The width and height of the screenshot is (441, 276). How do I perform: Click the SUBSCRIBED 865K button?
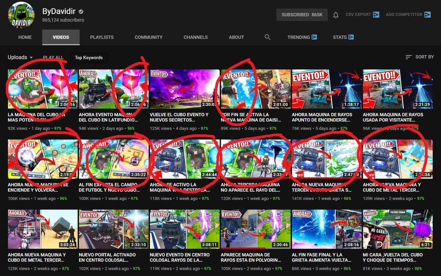(302, 15)
